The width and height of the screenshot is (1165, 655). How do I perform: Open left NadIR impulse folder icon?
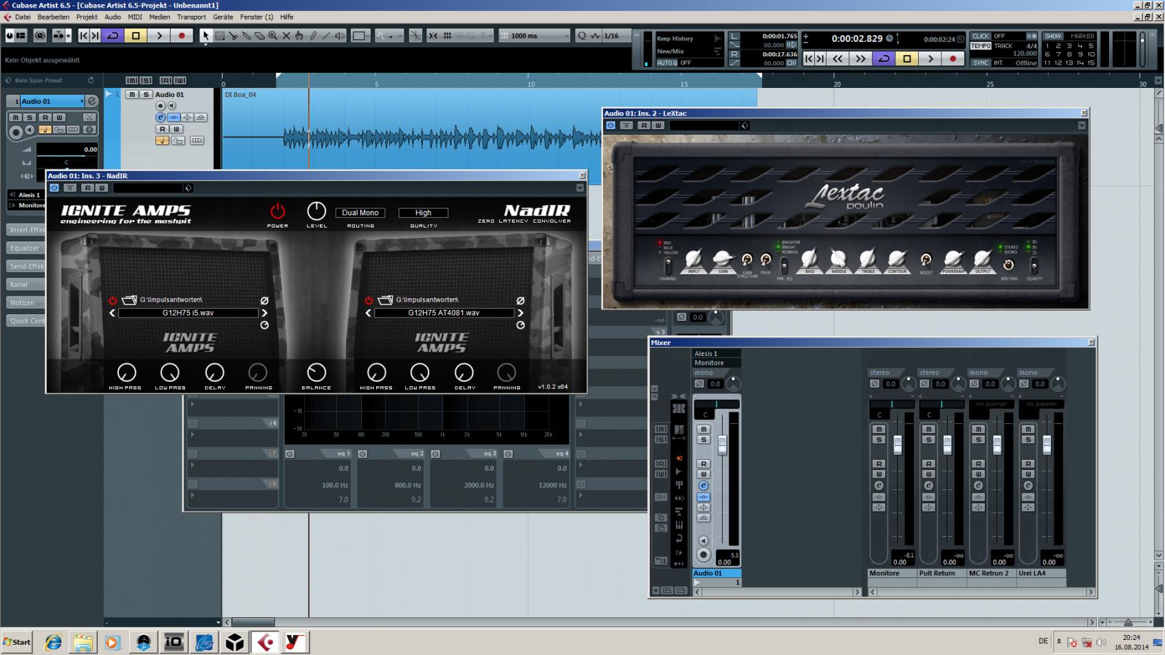point(129,300)
